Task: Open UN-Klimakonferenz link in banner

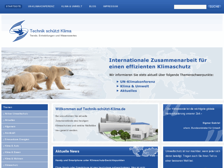Action: tap(137, 82)
